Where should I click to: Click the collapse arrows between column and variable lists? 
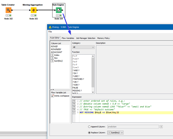52,90
